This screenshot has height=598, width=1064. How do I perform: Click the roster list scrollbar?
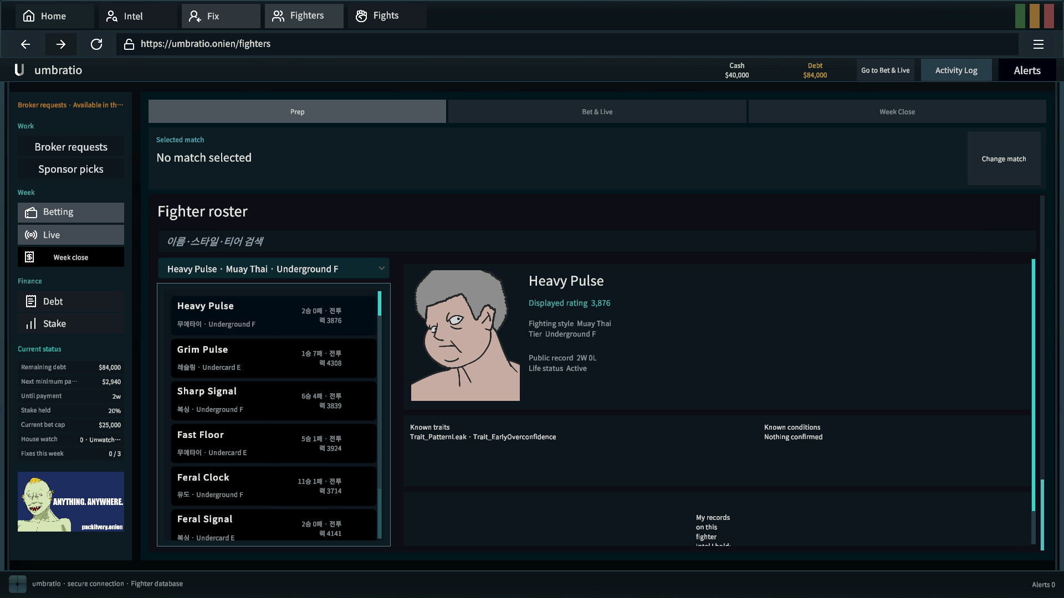(x=380, y=414)
